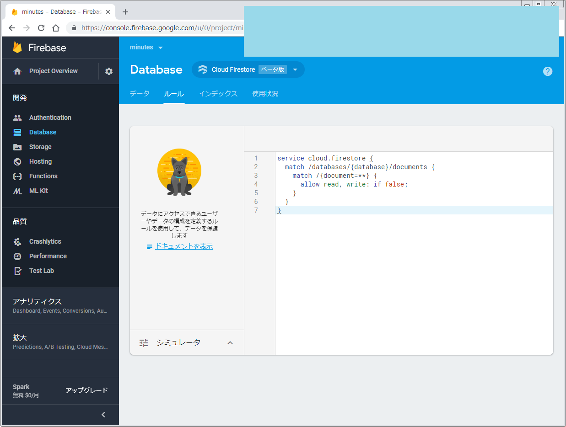
Task: Click the browser address bar URL
Action: click(x=162, y=28)
